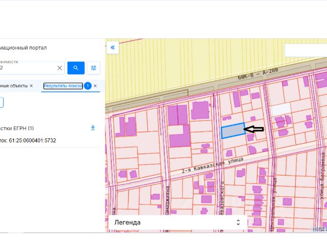
Task: Close the Результаты поиска tab
Action: tap(95, 86)
